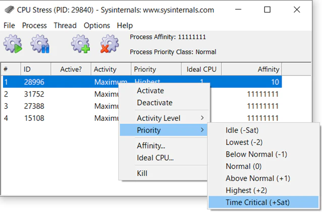
Task: Click affinity 11111111 of thread 15108
Action: (262, 118)
